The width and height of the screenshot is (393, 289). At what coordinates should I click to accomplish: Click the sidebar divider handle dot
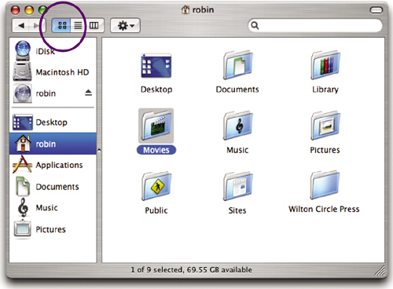99,151
